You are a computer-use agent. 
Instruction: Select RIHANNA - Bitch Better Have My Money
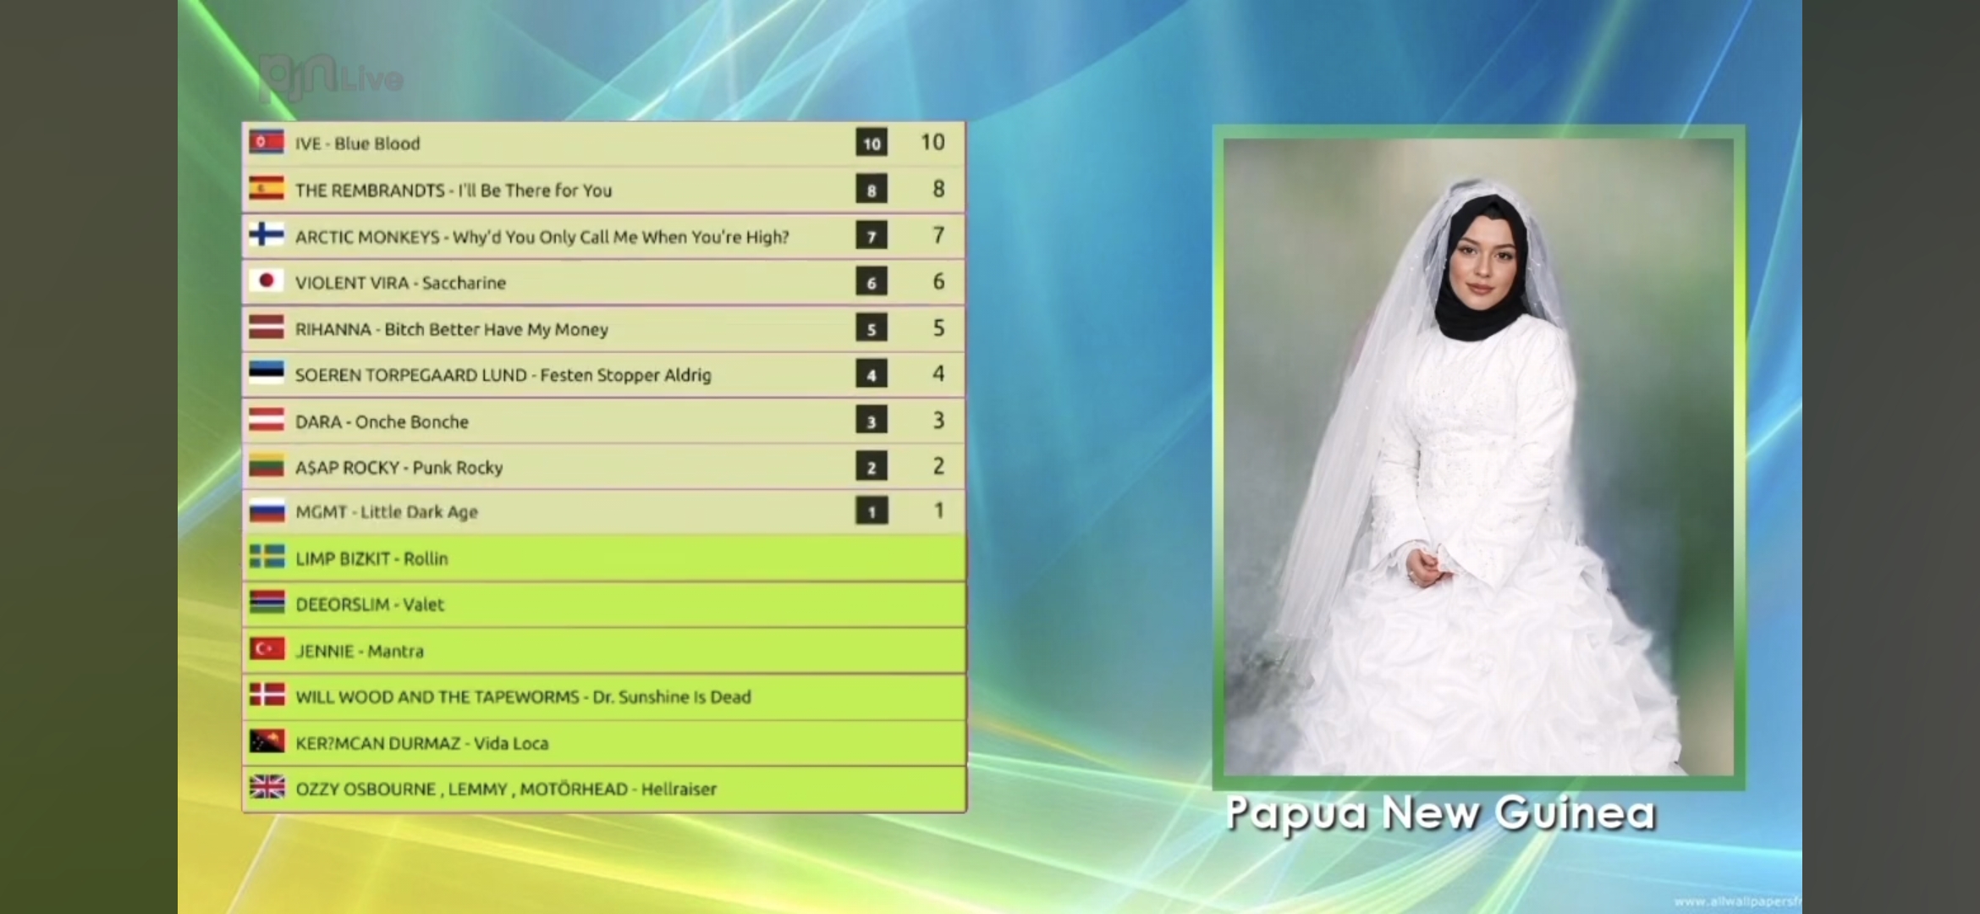pos(451,329)
